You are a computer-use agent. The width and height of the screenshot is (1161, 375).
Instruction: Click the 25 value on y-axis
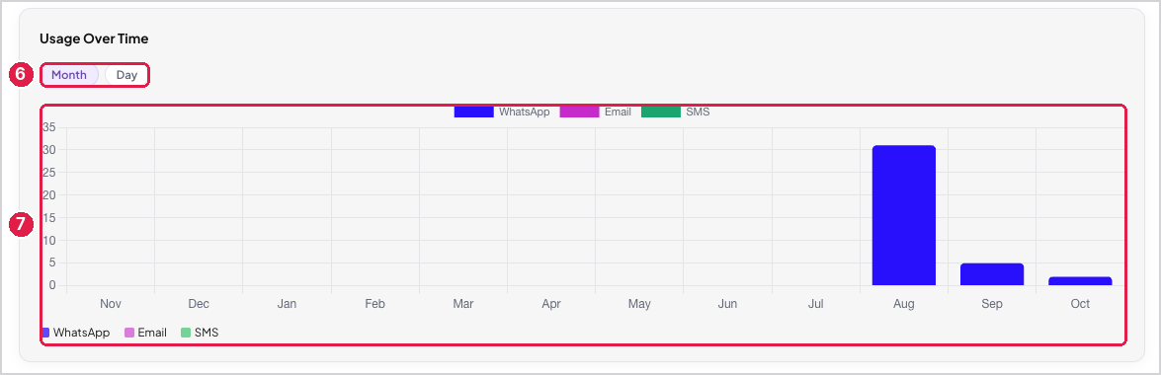tap(49, 173)
